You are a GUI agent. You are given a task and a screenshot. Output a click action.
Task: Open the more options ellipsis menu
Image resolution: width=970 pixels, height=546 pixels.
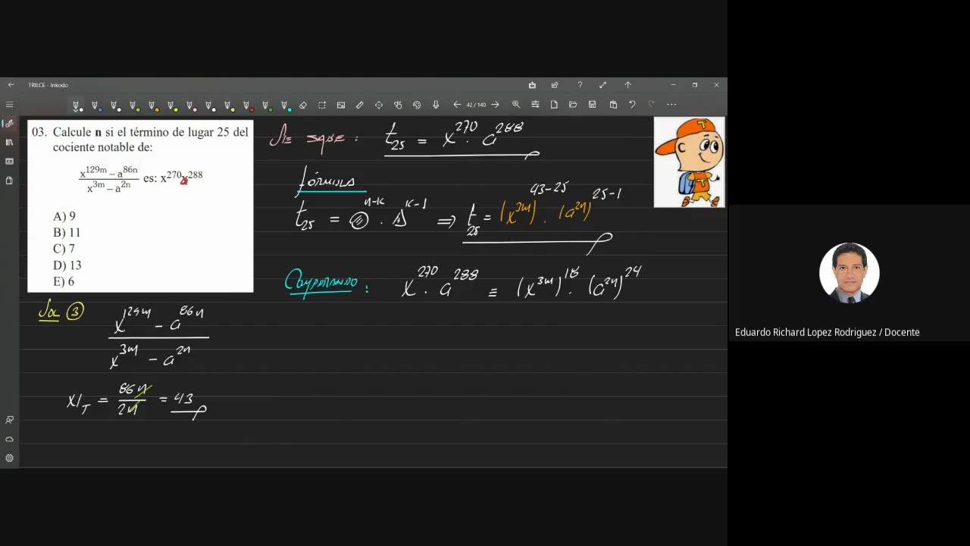click(671, 105)
